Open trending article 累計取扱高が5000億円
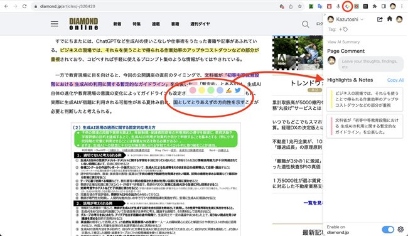The height and width of the screenshot is (236, 408). click(x=298, y=105)
